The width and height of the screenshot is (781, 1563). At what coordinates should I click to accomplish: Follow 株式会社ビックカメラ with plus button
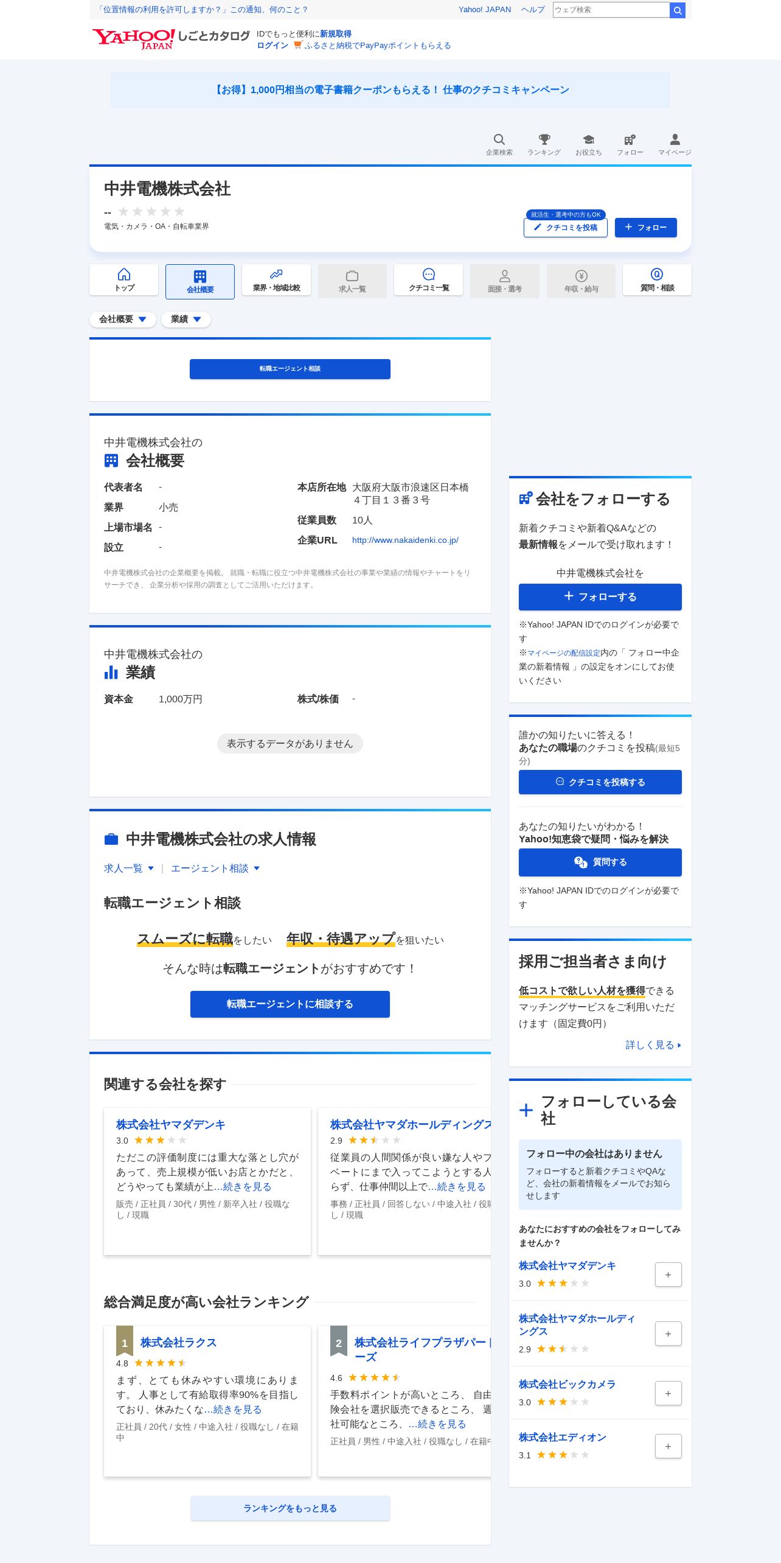(x=668, y=1393)
